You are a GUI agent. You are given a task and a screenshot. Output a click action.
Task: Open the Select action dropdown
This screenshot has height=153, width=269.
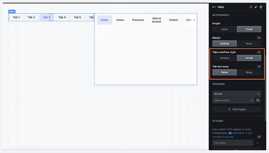tap(234, 100)
